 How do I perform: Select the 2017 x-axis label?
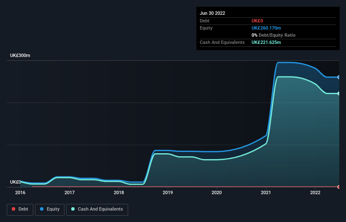[70, 192]
